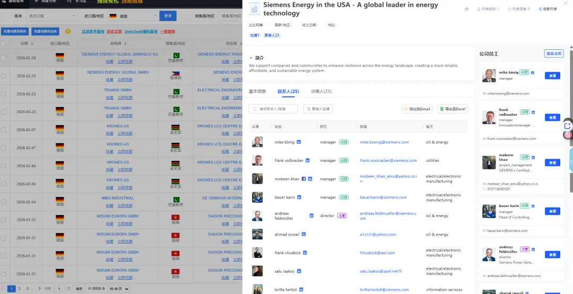Click the page number input in pagination
The height and width of the screenshot is (294, 573).
pos(59,289)
